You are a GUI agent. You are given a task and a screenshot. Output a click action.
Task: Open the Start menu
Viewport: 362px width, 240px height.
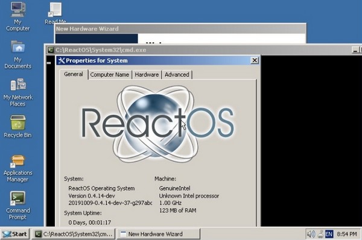[15, 234]
